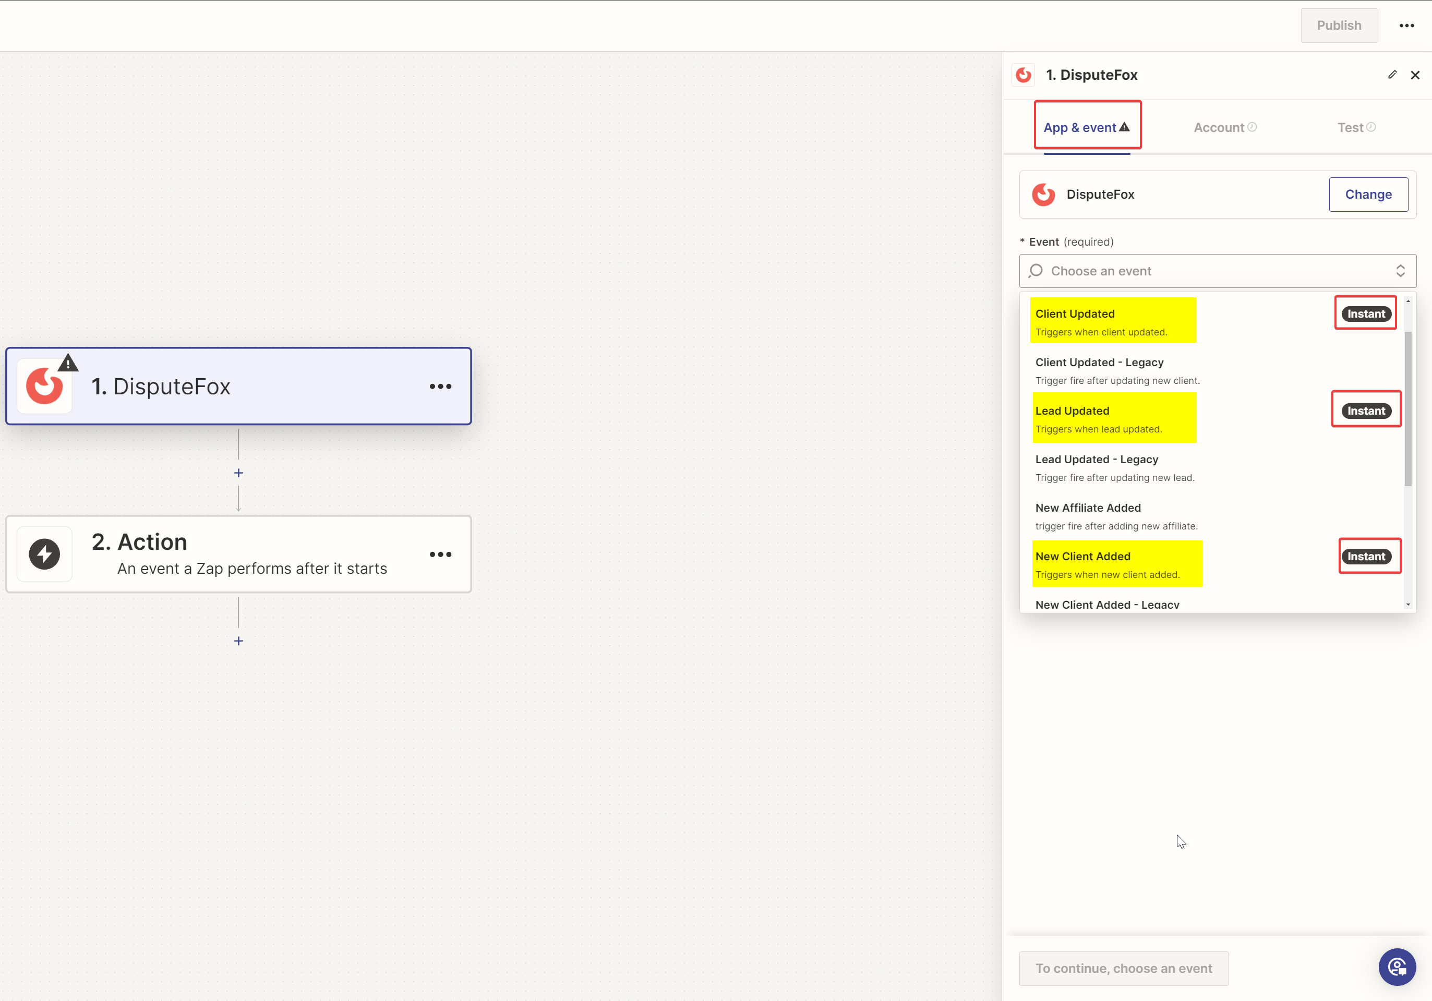1432x1001 pixels.
Task: Click Change to switch the app
Action: (1368, 194)
